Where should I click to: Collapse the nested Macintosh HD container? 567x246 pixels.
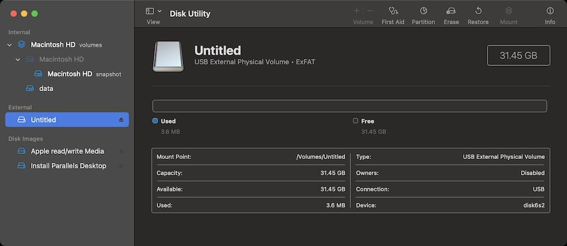[x=18, y=59]
